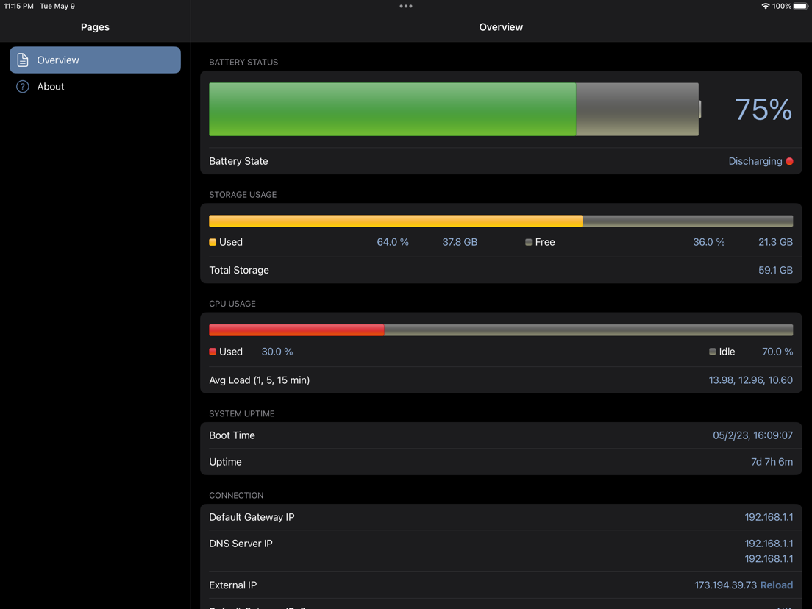Click the 21.3 GB free value
The height and width of the screenshot is (609, 812).
pyautogui.click(x=775, y=242)
